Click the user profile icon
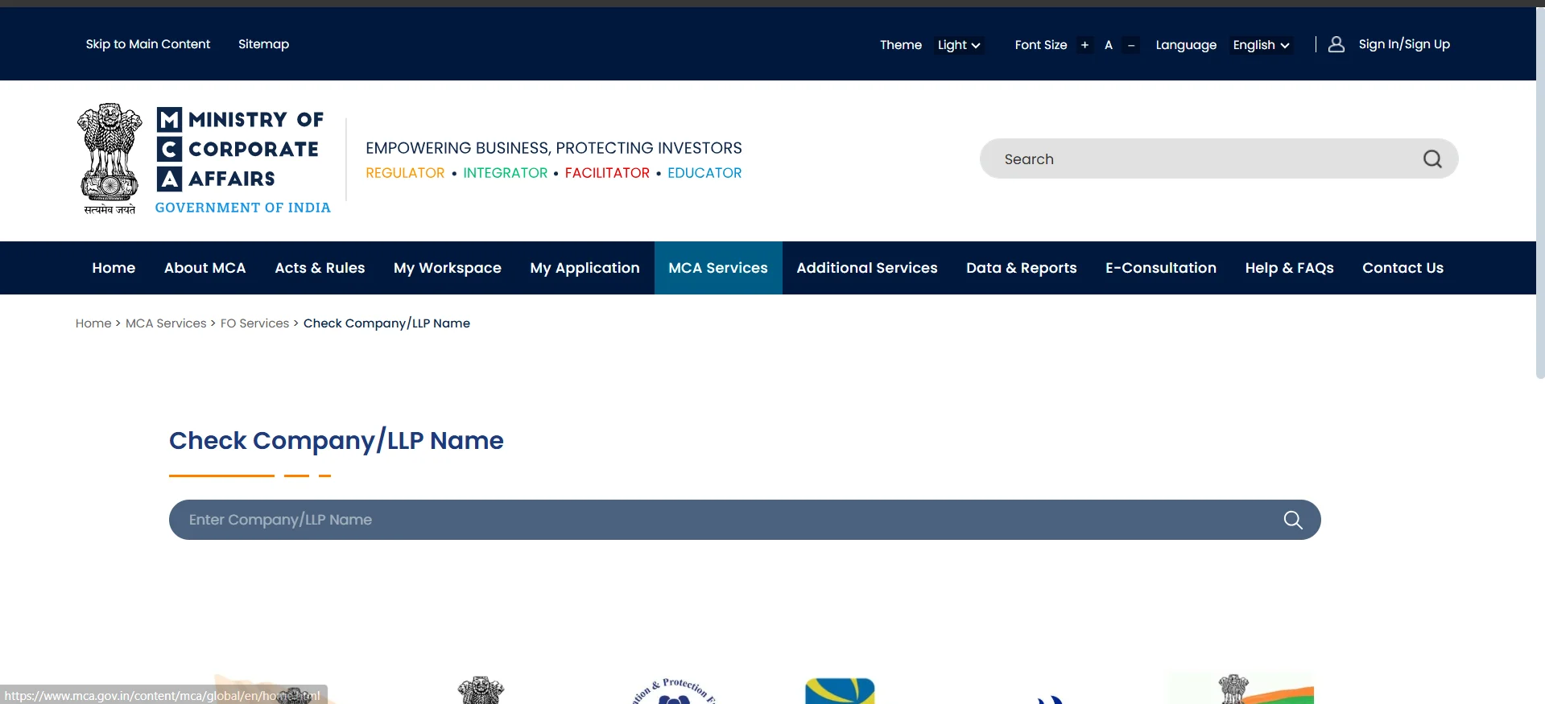Image resolution: width=1545 pixels, height=704 pixels. 1336,44
